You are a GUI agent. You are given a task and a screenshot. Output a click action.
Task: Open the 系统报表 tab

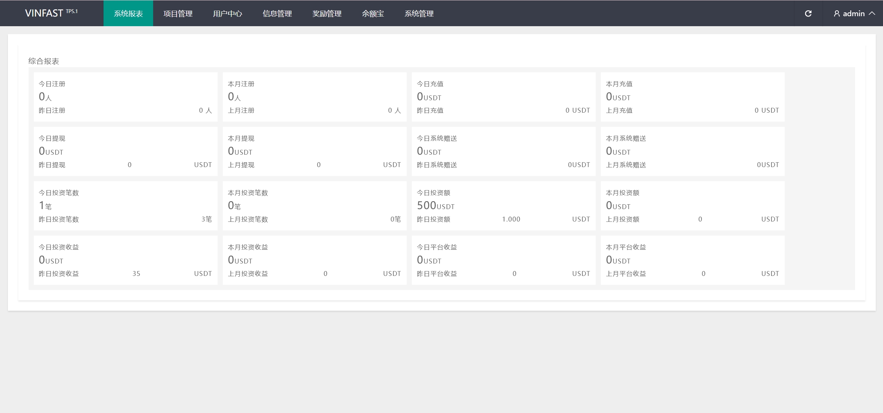[128, 13]
